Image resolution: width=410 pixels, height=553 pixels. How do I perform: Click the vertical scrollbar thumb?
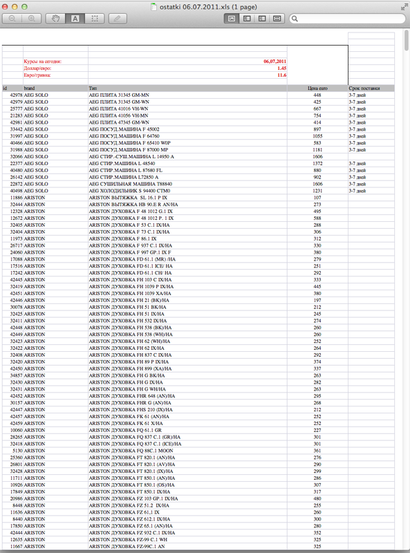pyautogui.click(x=407, y=40)
